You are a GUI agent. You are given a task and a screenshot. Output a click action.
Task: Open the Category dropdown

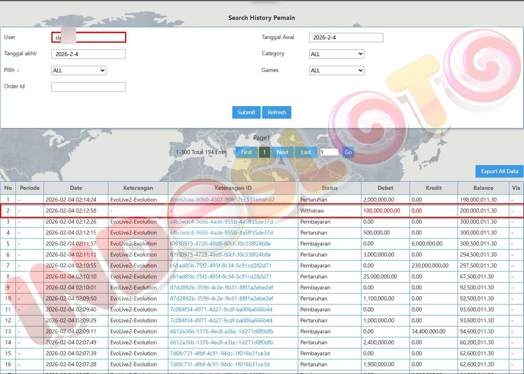point(337,54)
